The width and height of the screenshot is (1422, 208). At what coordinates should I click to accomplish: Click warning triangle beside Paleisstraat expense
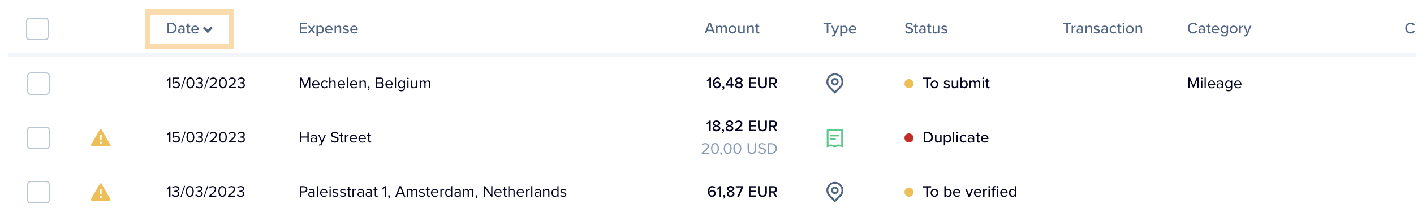[101, 192]
